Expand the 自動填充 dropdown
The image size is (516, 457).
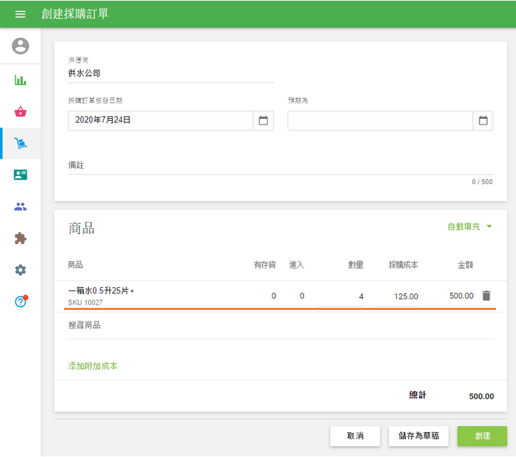pos(470,226)
